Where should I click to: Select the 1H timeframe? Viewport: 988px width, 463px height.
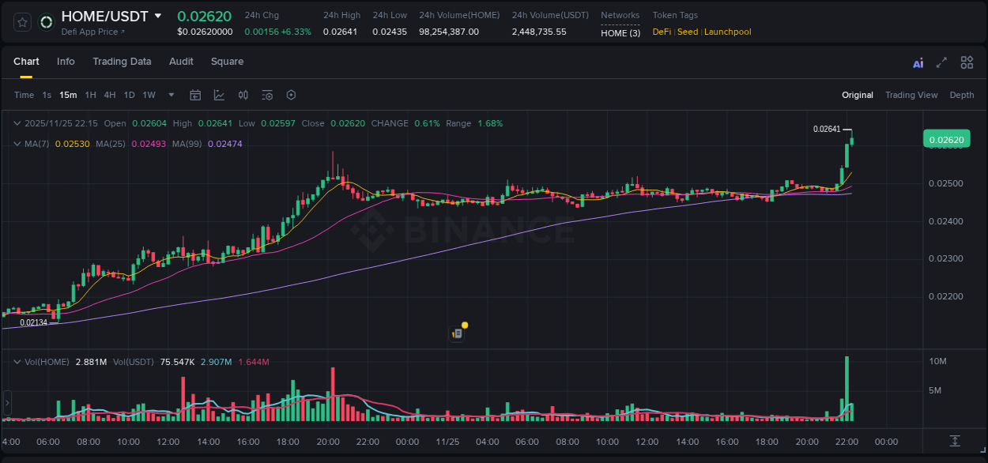(91, 95)
